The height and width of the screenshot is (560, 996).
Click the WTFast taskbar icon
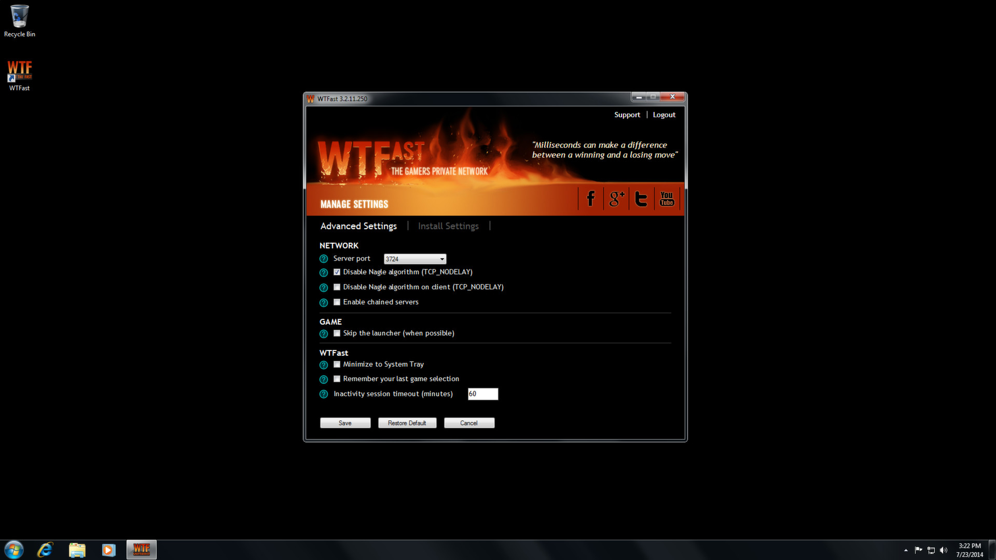(140, 549)
